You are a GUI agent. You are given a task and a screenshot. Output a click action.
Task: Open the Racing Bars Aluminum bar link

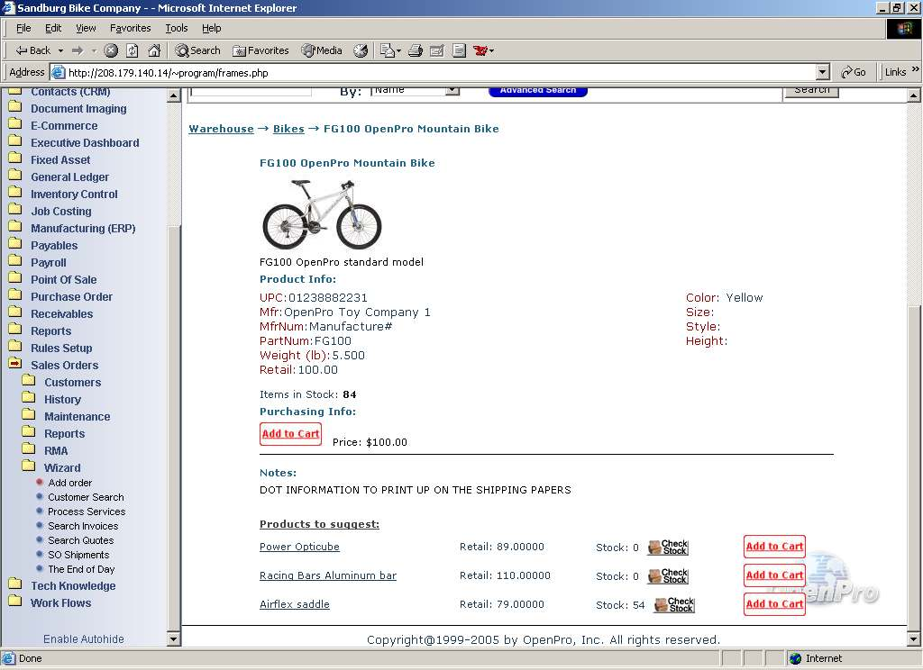point(328,575)
